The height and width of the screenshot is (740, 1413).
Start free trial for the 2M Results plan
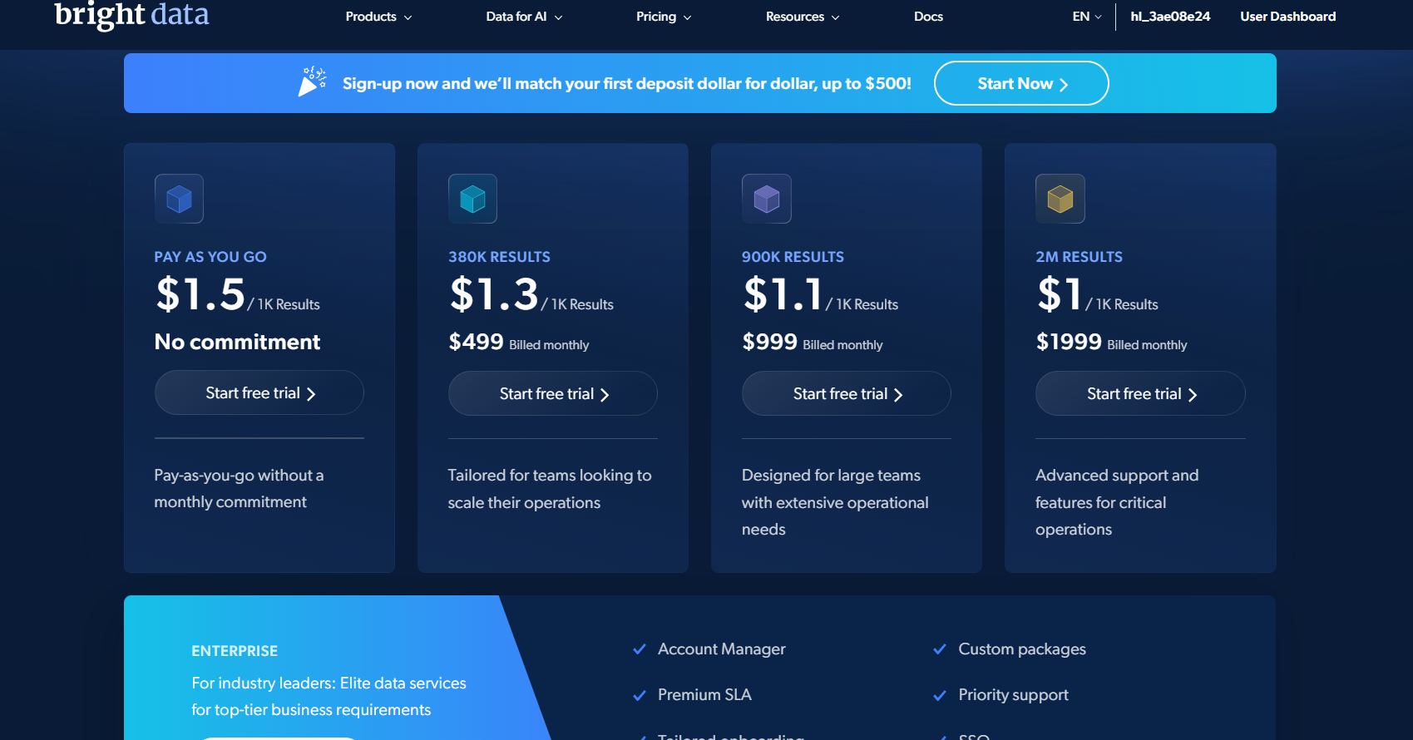1140,394
